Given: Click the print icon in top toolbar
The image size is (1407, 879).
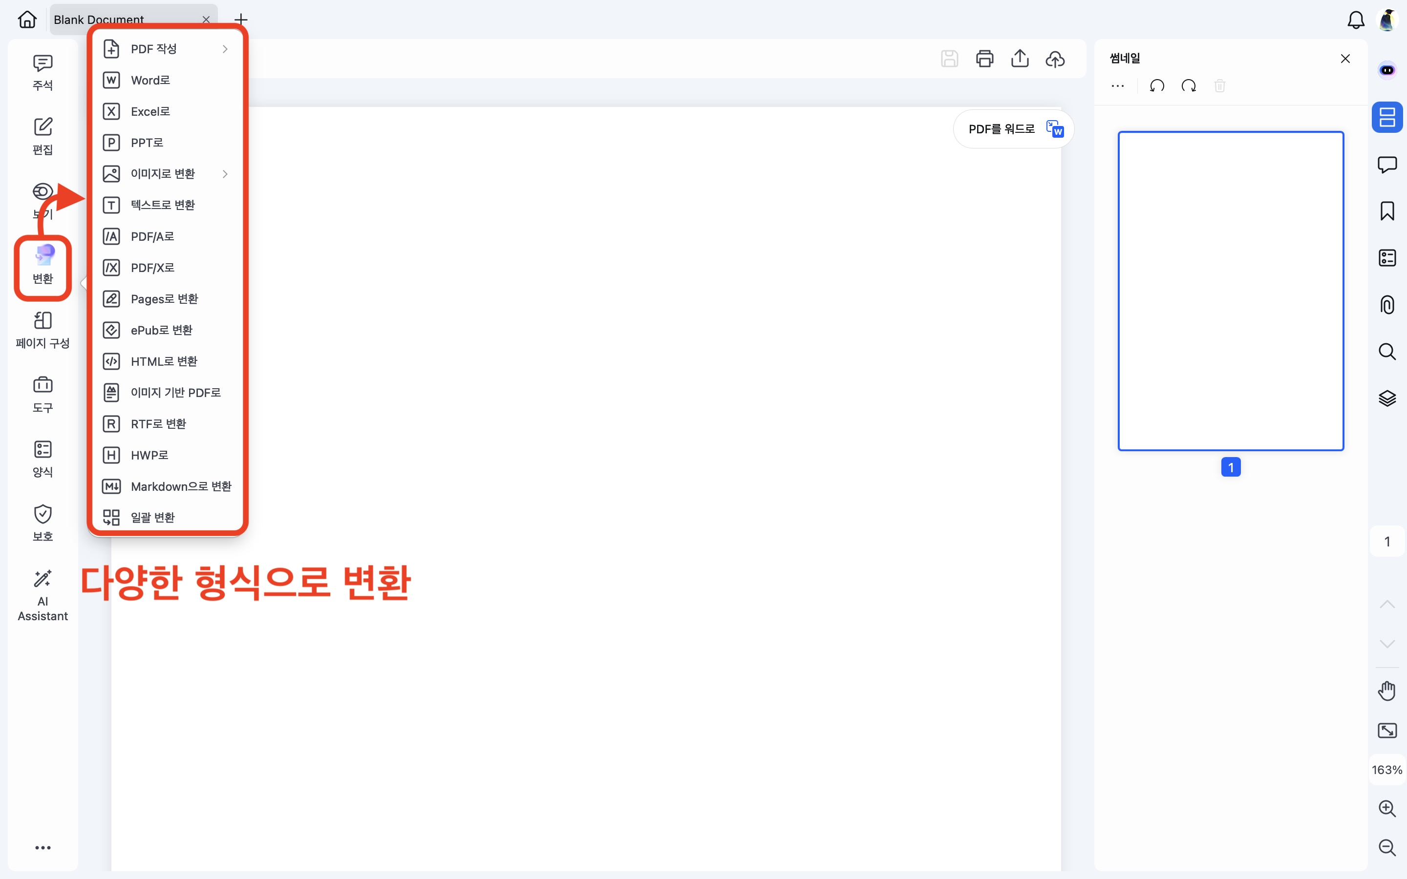Looking at the screenshot, I should (x=984, y=59).
